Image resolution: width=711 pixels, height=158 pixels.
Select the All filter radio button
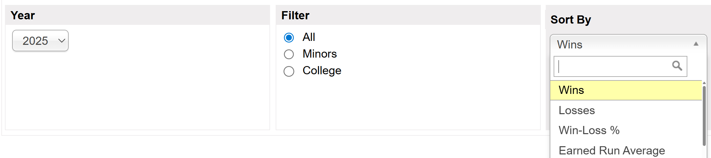pyautogui.click(x=289, y=38)
